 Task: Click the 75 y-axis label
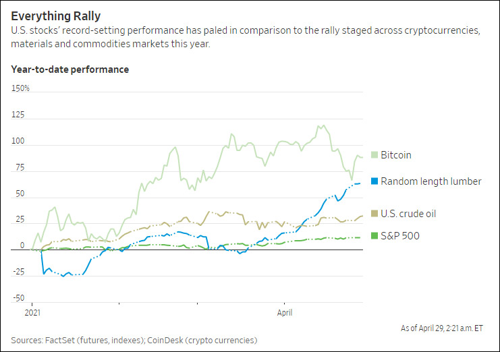[16, 168]
